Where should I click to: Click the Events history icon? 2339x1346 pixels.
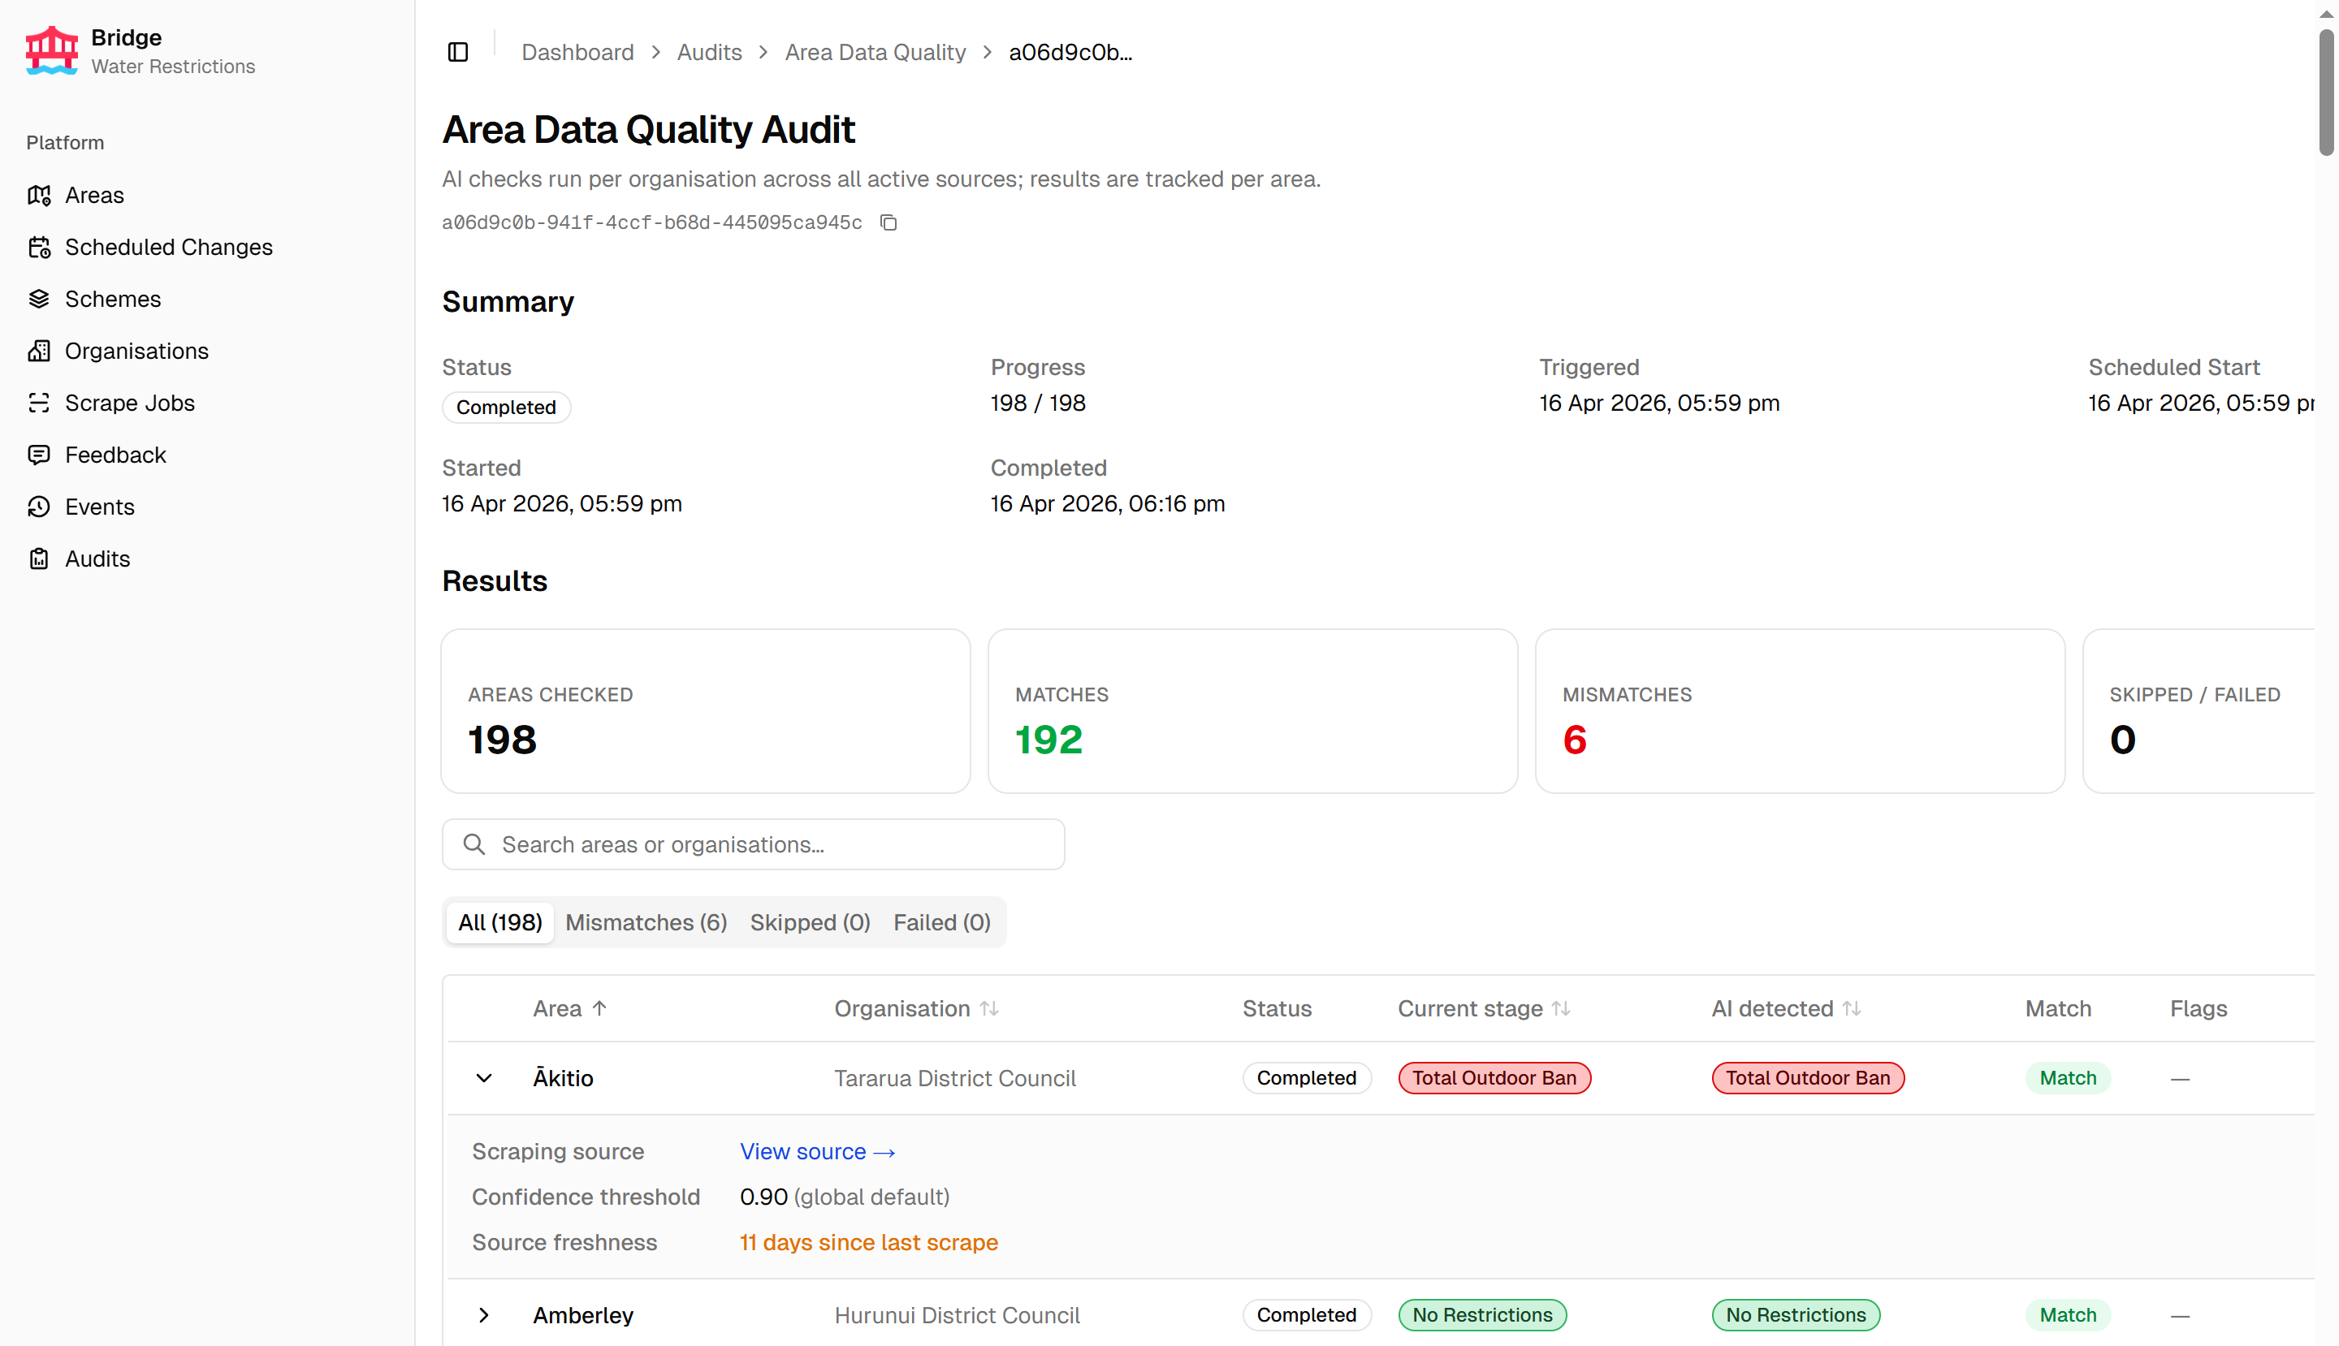point(39,507)
